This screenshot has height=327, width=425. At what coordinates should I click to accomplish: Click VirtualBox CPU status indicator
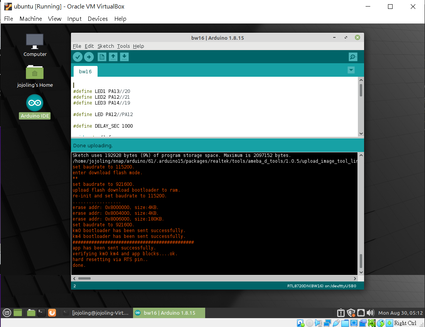[372, 323]
